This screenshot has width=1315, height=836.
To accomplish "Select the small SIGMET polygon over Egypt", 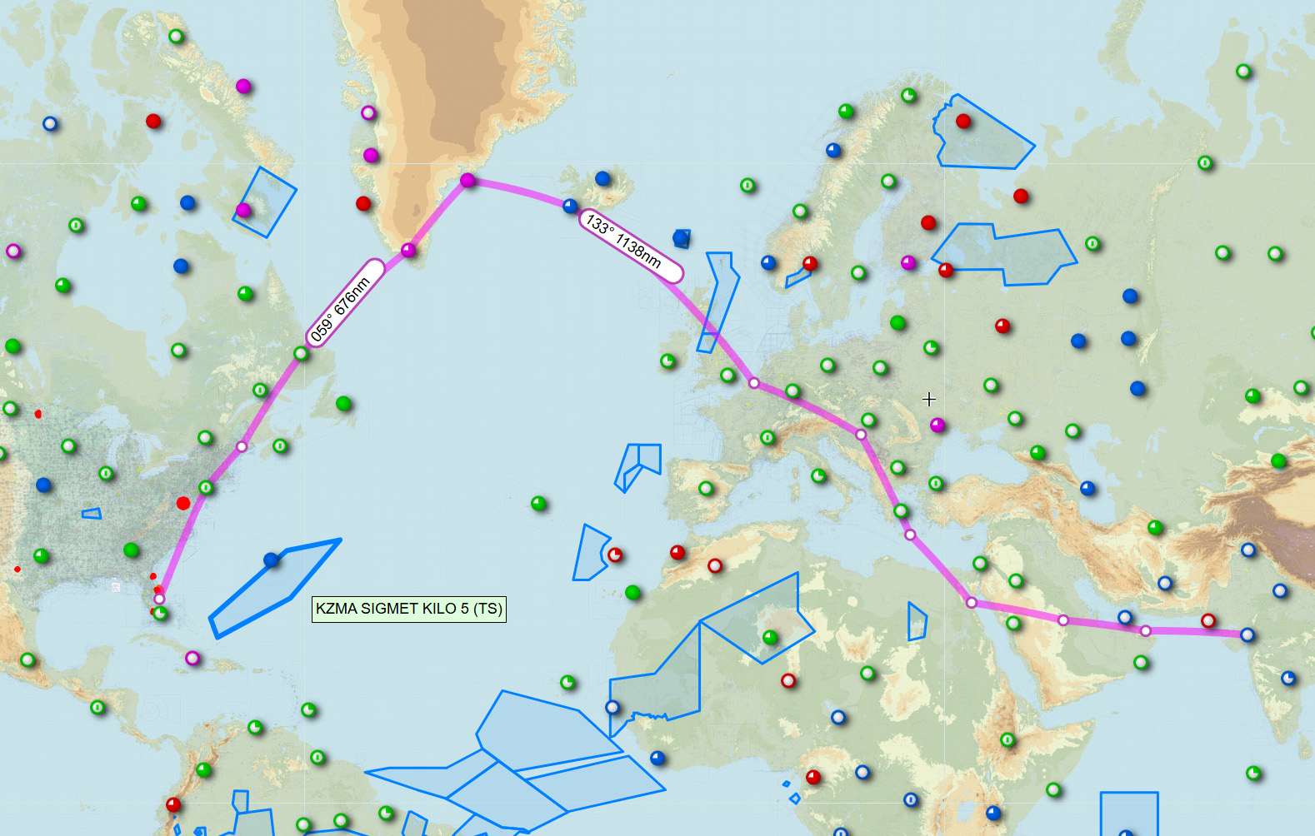I will [917, 621].
